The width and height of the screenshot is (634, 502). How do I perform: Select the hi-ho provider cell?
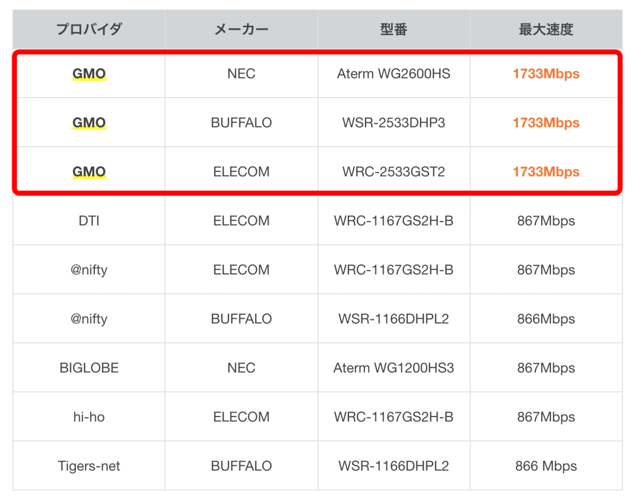pos(89,417)
